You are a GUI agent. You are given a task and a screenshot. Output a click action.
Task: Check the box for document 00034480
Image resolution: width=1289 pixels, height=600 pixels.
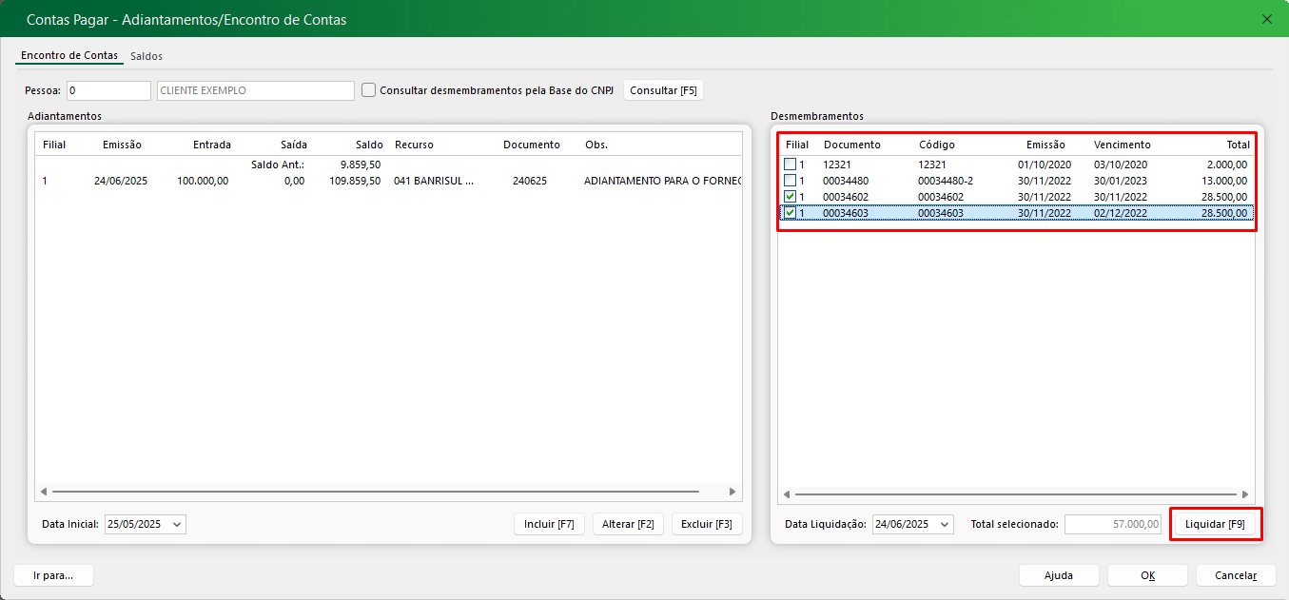point(790,181)
